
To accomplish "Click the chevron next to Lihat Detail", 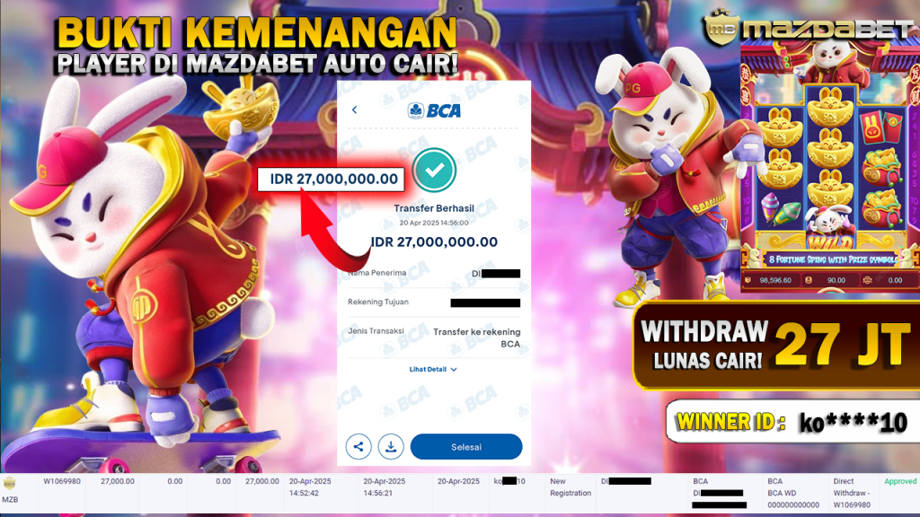I will 454,370.
